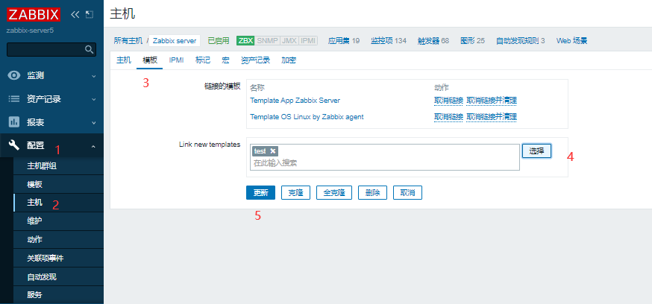Open Template App Zabbix Server link

click(295, 101)
